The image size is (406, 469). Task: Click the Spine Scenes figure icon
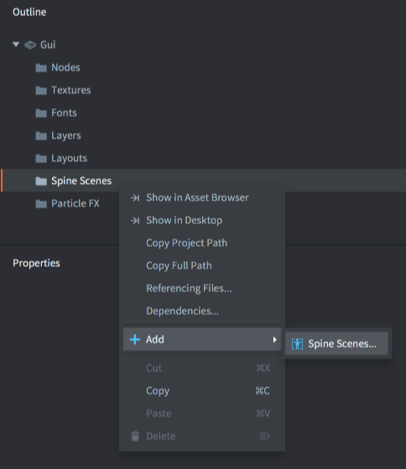(x=297, y=344)
